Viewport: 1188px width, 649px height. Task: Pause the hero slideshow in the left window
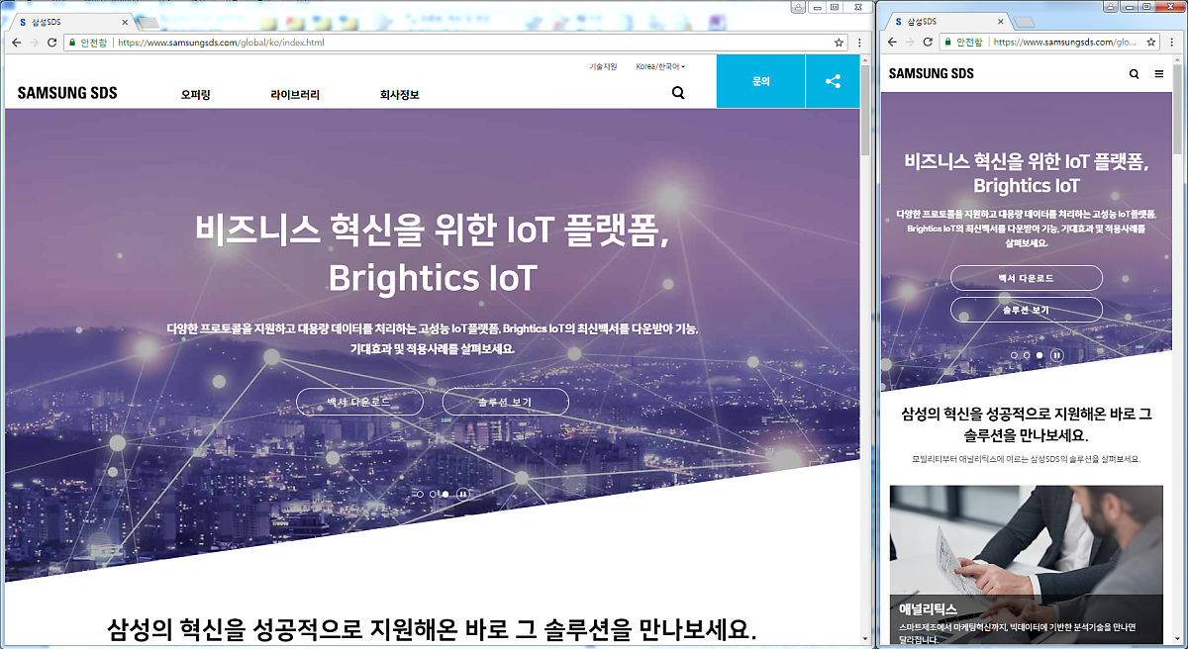point(462,494)
